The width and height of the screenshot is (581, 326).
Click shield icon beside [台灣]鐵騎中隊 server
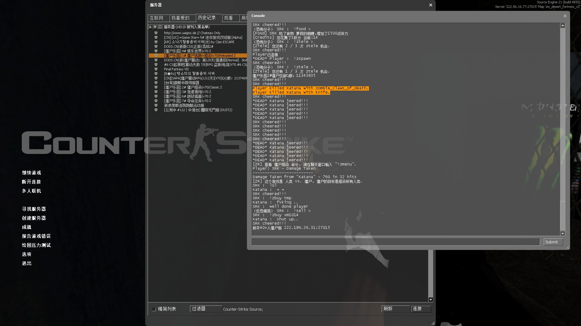(156, 83)
